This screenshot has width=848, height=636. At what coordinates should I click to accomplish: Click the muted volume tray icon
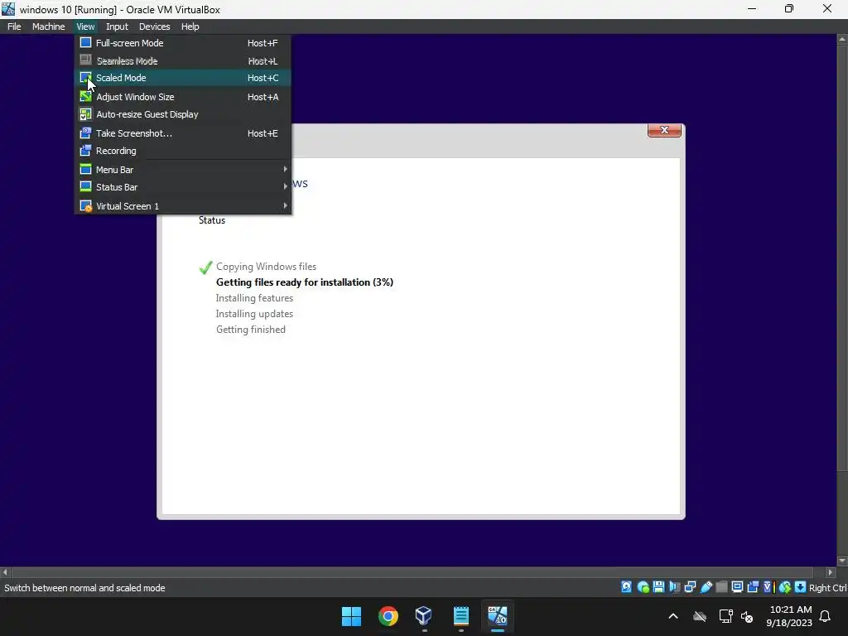(748, 616)
